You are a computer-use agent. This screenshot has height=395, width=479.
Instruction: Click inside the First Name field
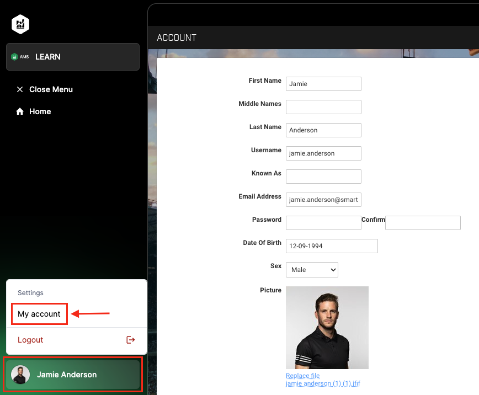(x=323, y=84)
